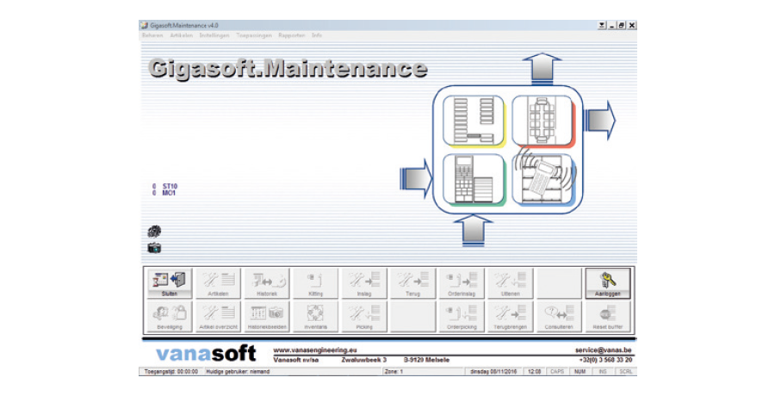Viewport: 775px width, 396px height.
Task: Open the Artikel overzicht button
Action: pos(218,317)
